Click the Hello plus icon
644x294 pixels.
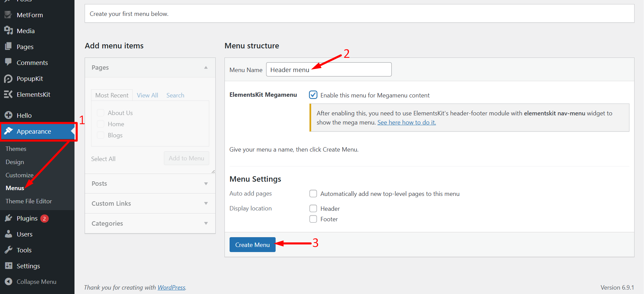8,115
